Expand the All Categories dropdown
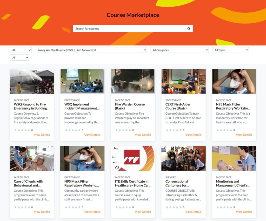The height and width of the screenshot is (221, 266). tap(179, 50)
